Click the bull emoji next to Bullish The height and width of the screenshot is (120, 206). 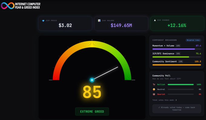pos(154,84)
